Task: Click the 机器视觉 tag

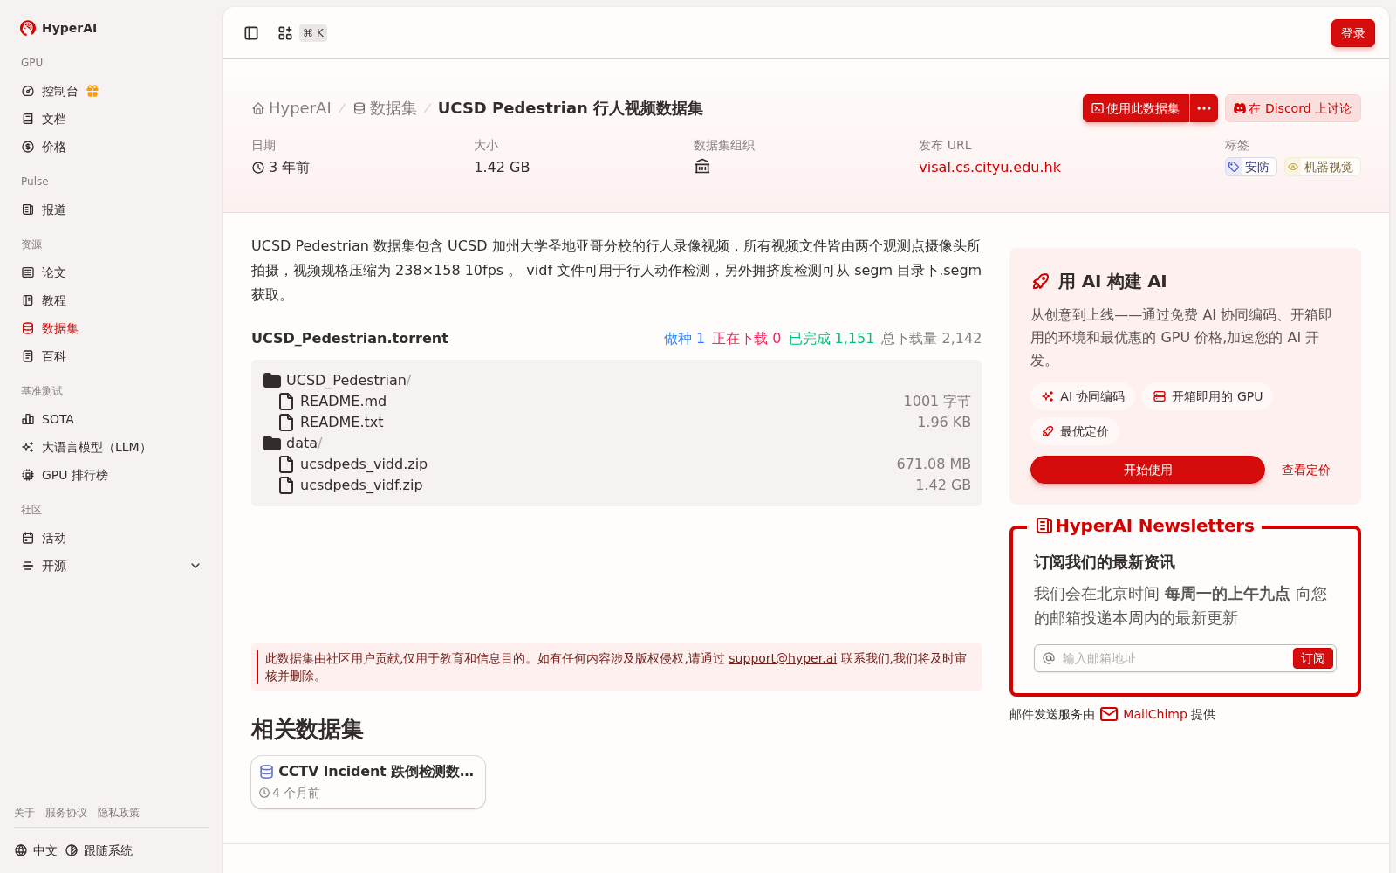Action: (1322, 167)
